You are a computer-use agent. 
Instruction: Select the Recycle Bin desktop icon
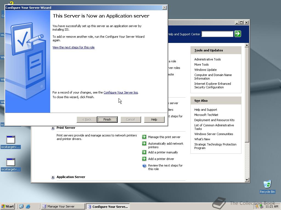click(x=267, y=186)
